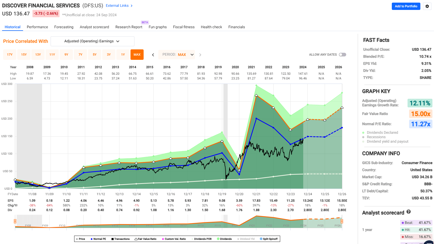Click the right chevron to shift the period
434x244 pixels.
pyautogui.click(x=200, y=55)
